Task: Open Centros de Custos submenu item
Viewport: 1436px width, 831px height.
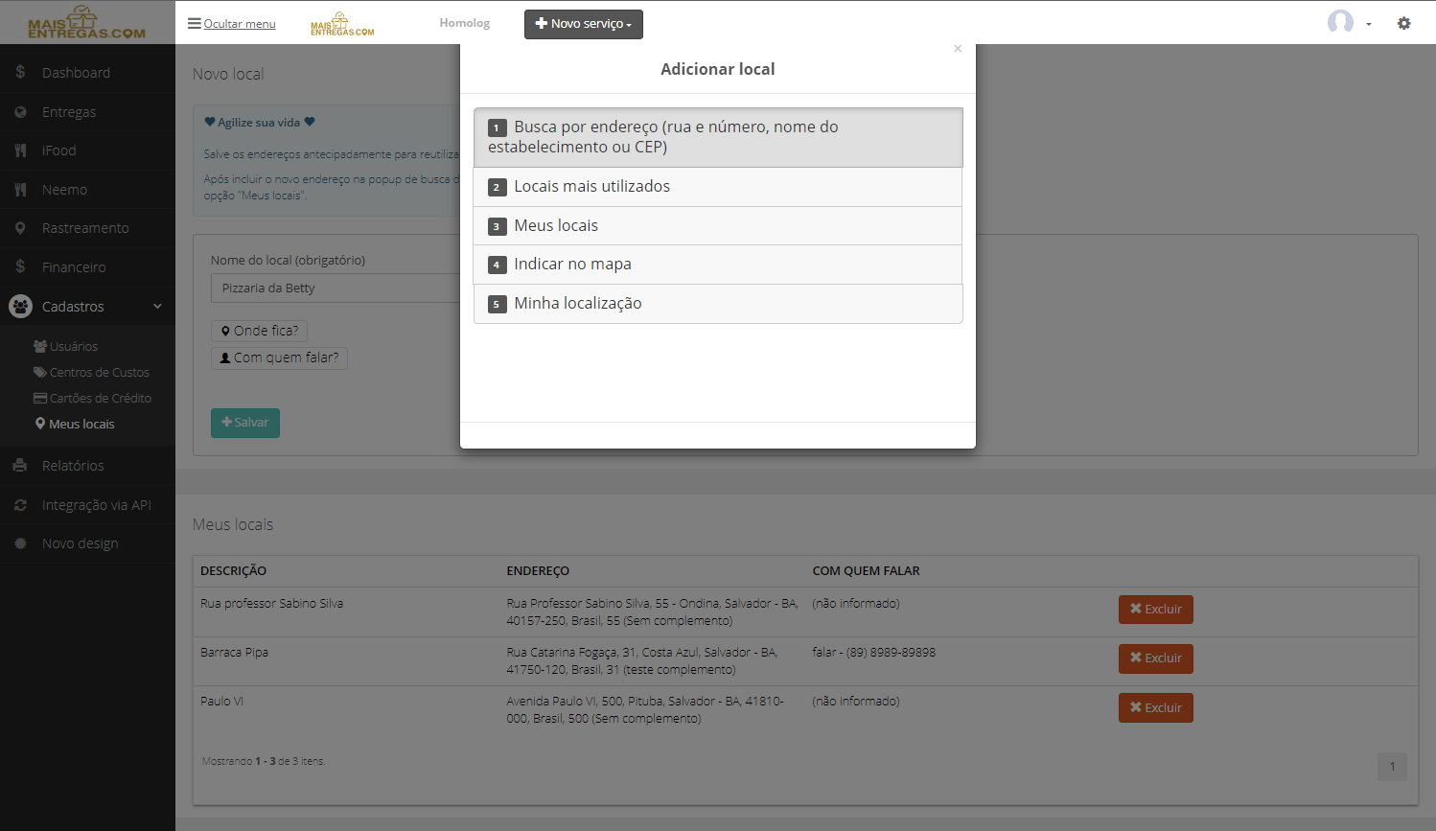Action: pyautogui.click(x=91, y=372)
